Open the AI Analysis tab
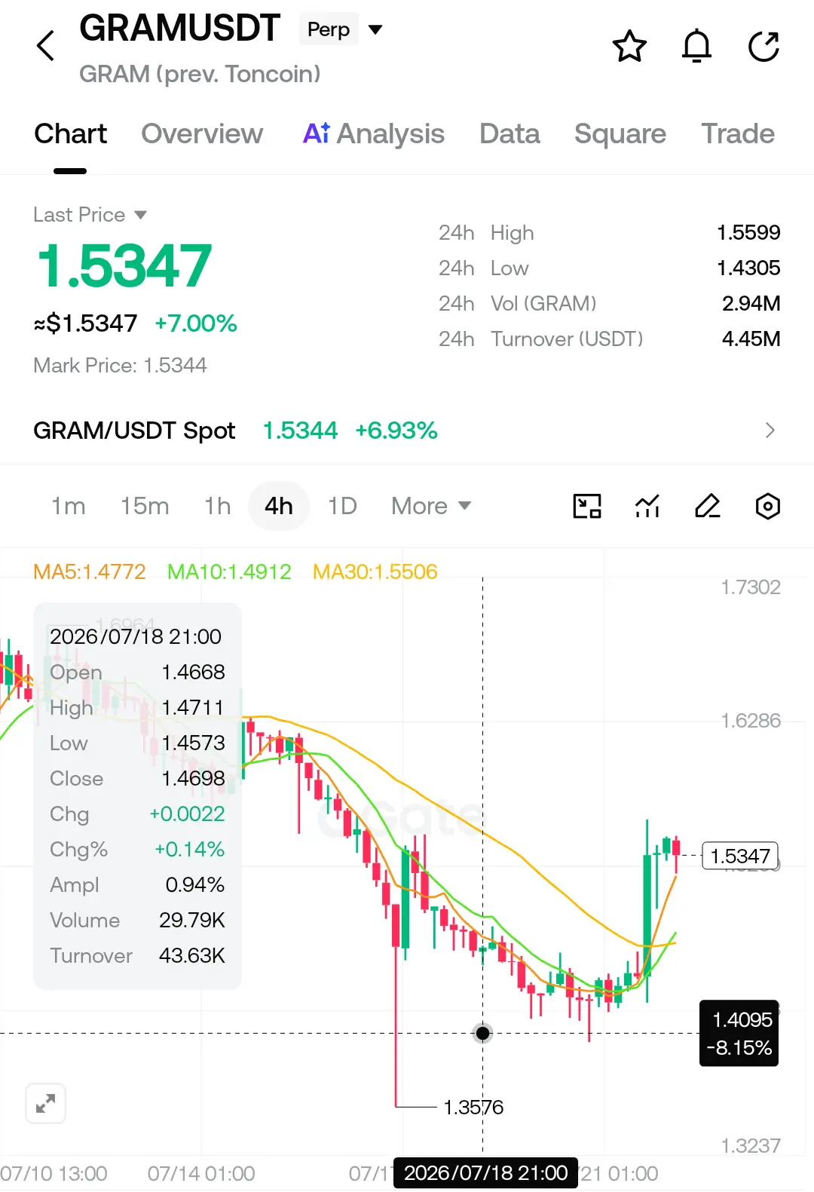 click(x=373, y=134)
